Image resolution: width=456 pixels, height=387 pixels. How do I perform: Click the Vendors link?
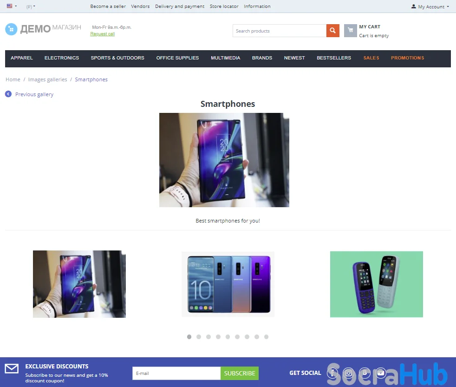coord(140,6)
